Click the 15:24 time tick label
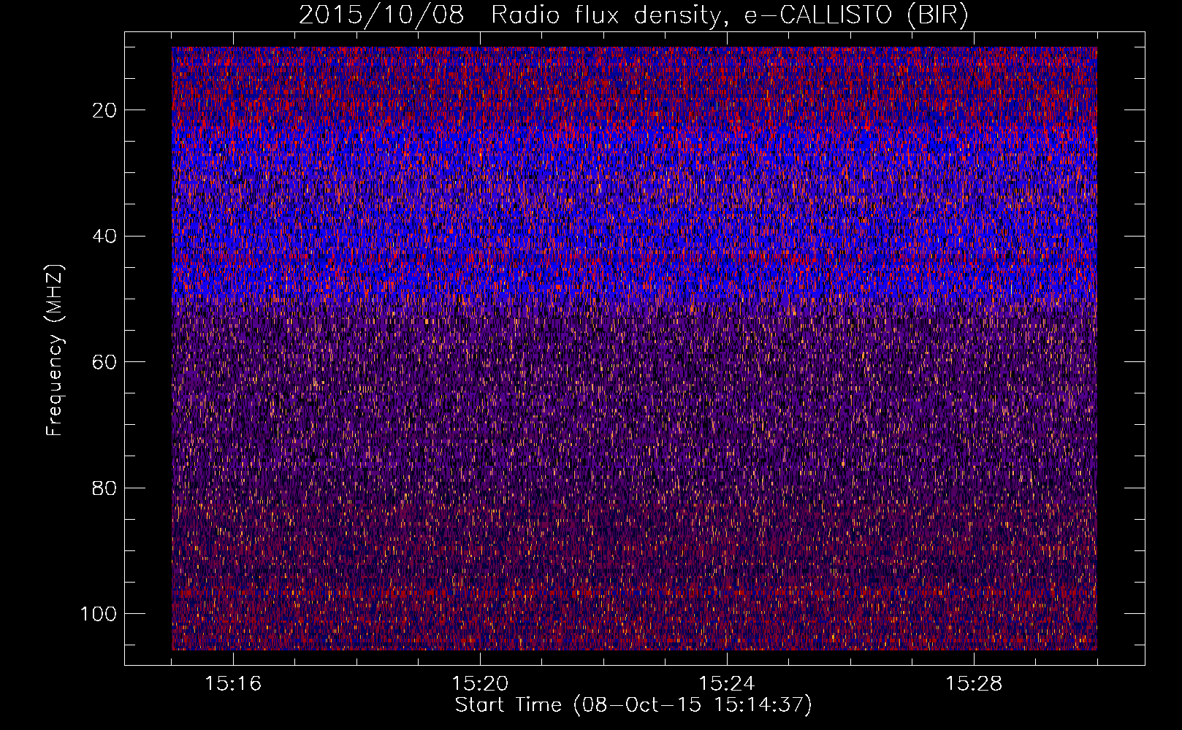The height and width of the screenshot is (730, 1182). coord(727,684)
